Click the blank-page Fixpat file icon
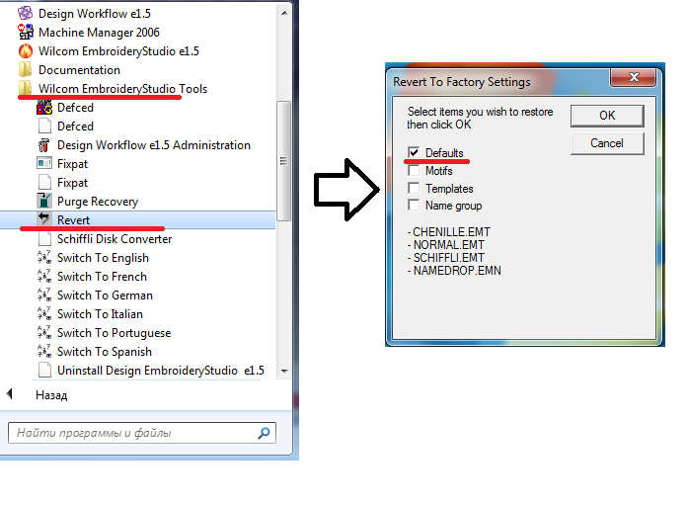Viewport: 688px width, 505px height. (x=44, y=183)
